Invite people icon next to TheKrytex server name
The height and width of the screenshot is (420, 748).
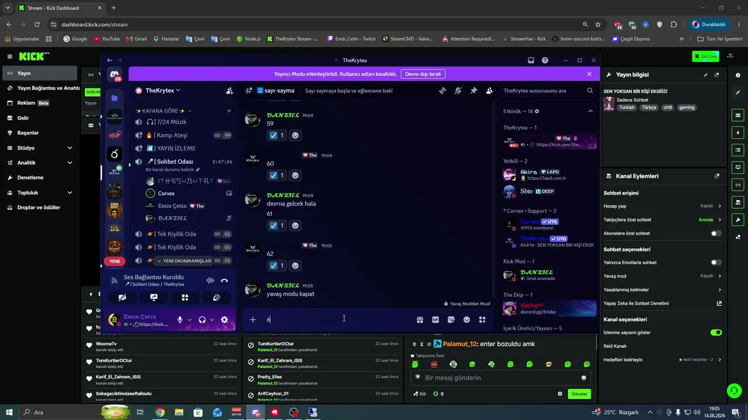click(230, 90)
